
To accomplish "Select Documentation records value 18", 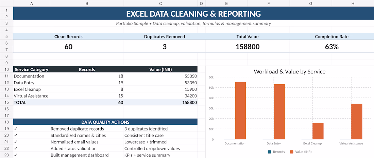I will 87,76.
